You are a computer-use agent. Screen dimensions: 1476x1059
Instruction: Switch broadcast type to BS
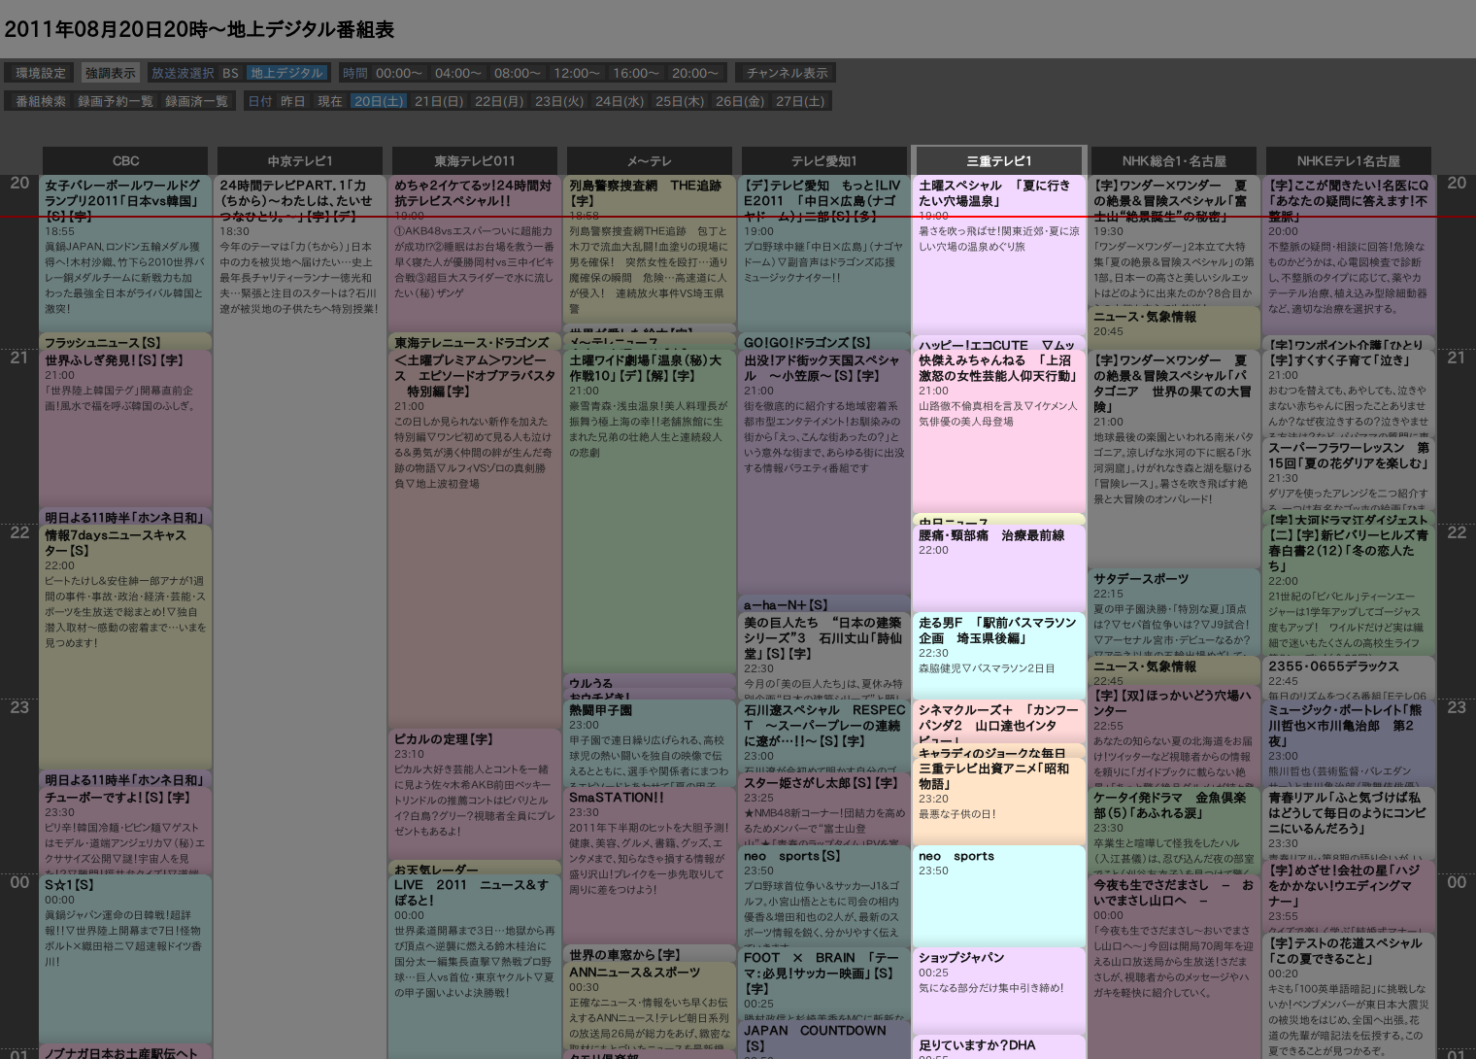[230, 73]
